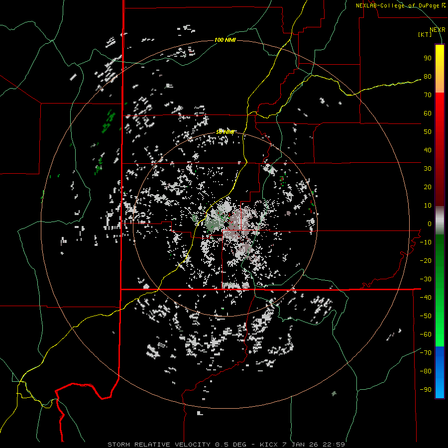Screen dimensions: 448x448
Task: Click the 80 value on the velocity scale
Action: point(428,76)
